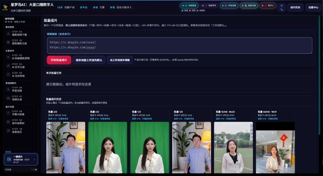The height and width of the screenshot is (176, 323).
Task: Select the 多平台 tag
Action: click(x=84, y=8)
